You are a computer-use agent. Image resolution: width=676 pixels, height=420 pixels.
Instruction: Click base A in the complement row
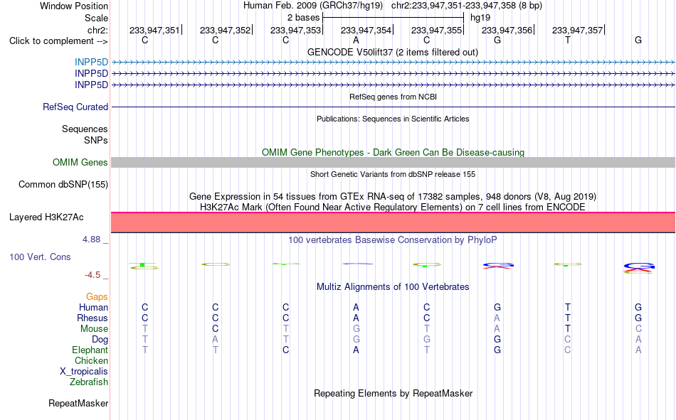coord(356,40)
